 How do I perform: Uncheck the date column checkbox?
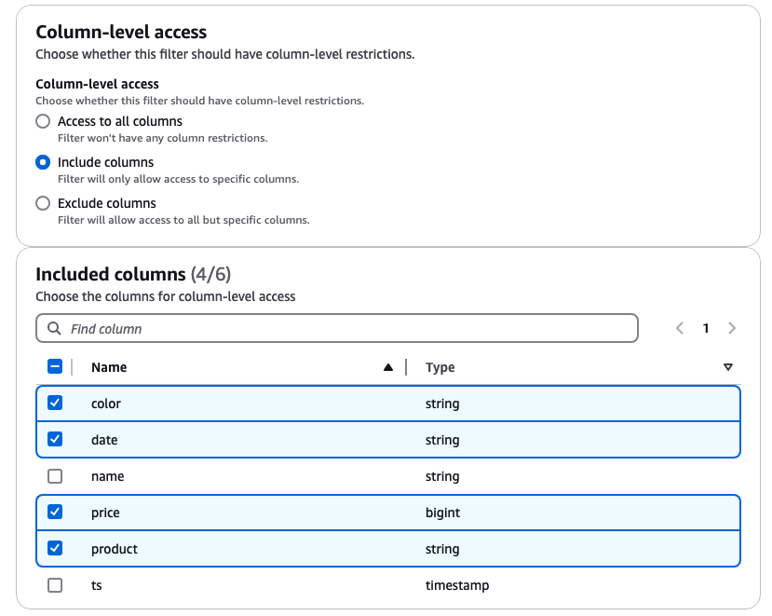pyautogui.click(x=55, y=439)
